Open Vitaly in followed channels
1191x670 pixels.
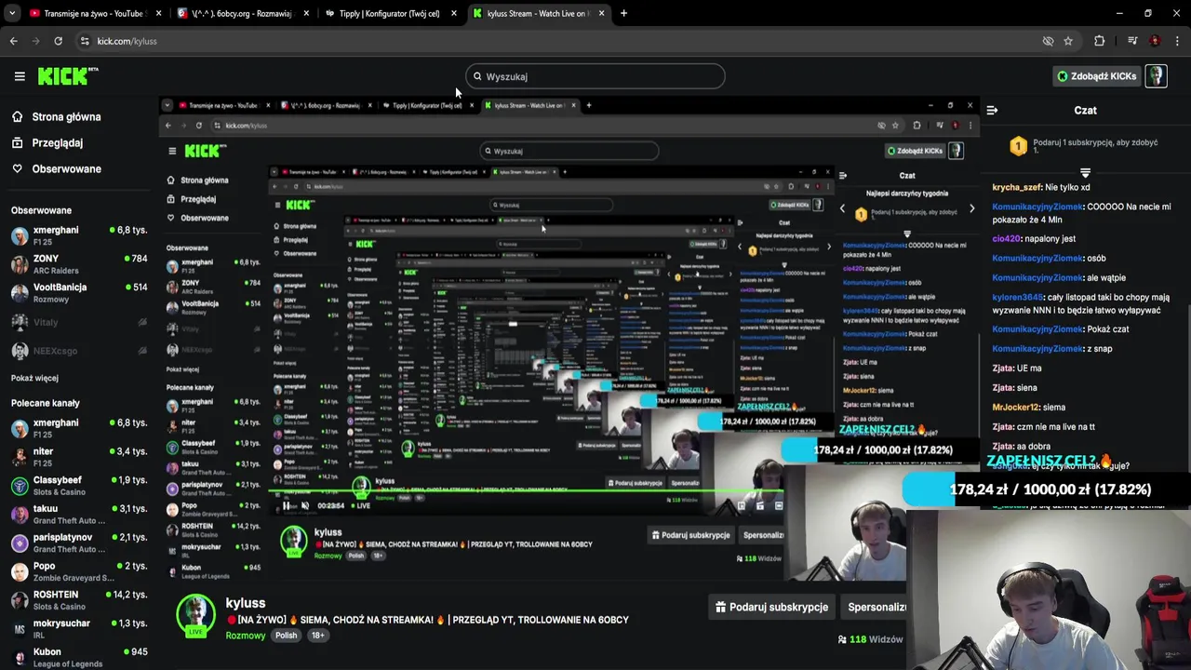[x=79, y=322]
